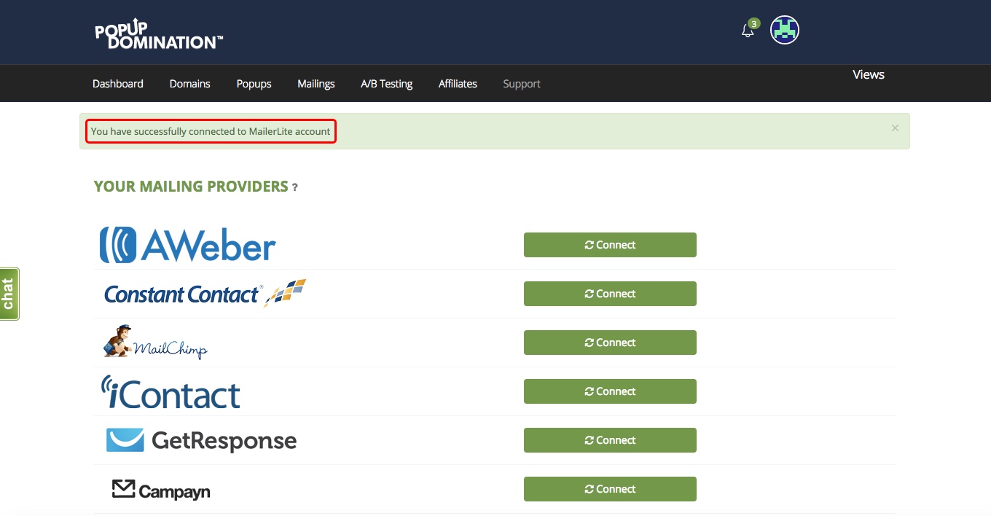Screen dimensions: 991x516
Task: Connect the MailChimp provider
Action: coord(610,343)
